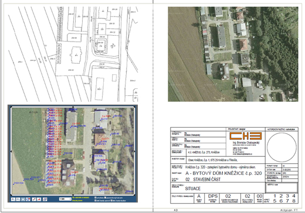Viewport: 305px width, 213px height.
Task: Click the yellow coordinates text in map toolbar
Action: (80, 198)
